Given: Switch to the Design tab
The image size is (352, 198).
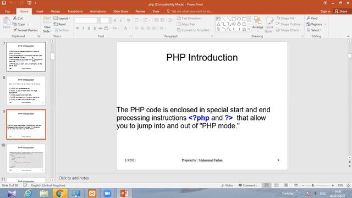Looking at the screenshot, I should point(55,11).
